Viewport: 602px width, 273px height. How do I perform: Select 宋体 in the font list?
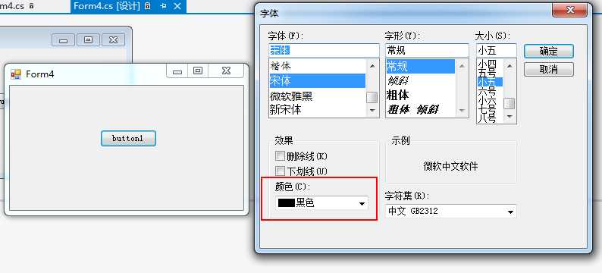tap(317, 80)
